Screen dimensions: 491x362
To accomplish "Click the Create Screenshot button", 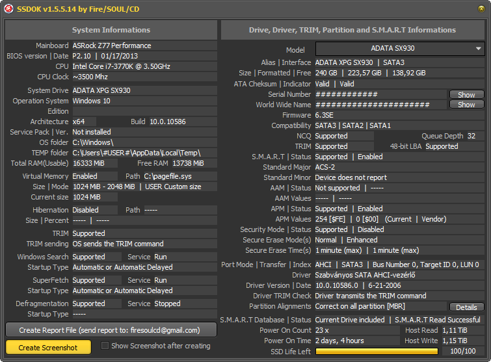I will coord(48,348).
